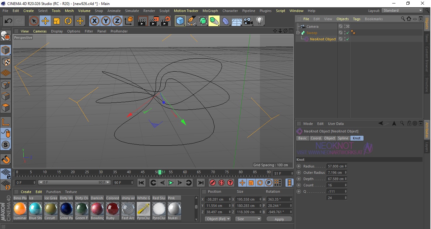This screenshot has height=229, width=431.
Task: Toggle X-axis lock icon
Action: pos(94,21)
